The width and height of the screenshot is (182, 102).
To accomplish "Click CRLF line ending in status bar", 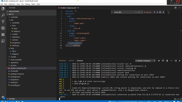I will (x=154, y=101).
